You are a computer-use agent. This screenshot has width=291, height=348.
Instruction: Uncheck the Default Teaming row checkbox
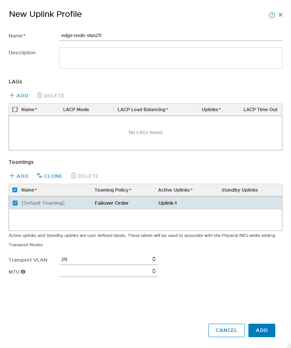point(15,203)
